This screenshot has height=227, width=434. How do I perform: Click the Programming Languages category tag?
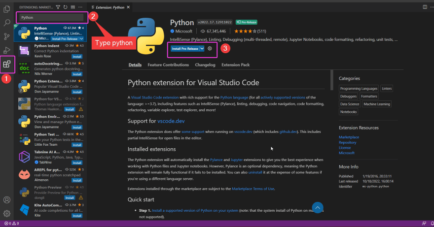click(x=359, y=89)
